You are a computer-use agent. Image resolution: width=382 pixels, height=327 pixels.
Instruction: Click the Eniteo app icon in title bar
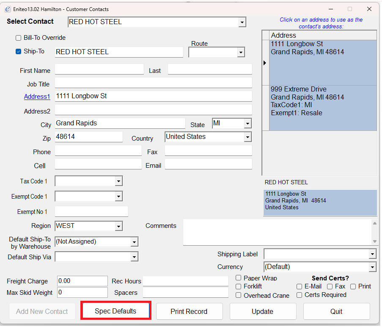click(8, 9)
